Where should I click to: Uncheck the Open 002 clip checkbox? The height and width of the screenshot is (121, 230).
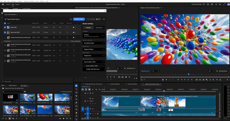(x=5, y=27)
